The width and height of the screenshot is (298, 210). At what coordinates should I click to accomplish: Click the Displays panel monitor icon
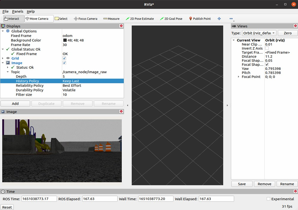tap(3, 26)
